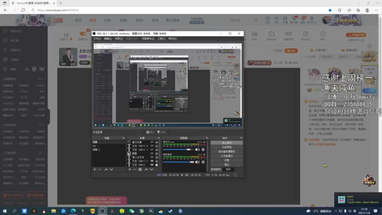Open source properties gear in Sources toolbar
Image resolution: width=382 pixels, height=215 pixels.
(x=140, y=170)
